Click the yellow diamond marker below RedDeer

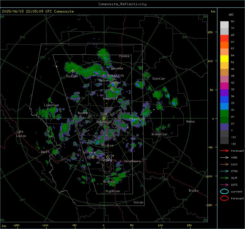tap(112, 88)
